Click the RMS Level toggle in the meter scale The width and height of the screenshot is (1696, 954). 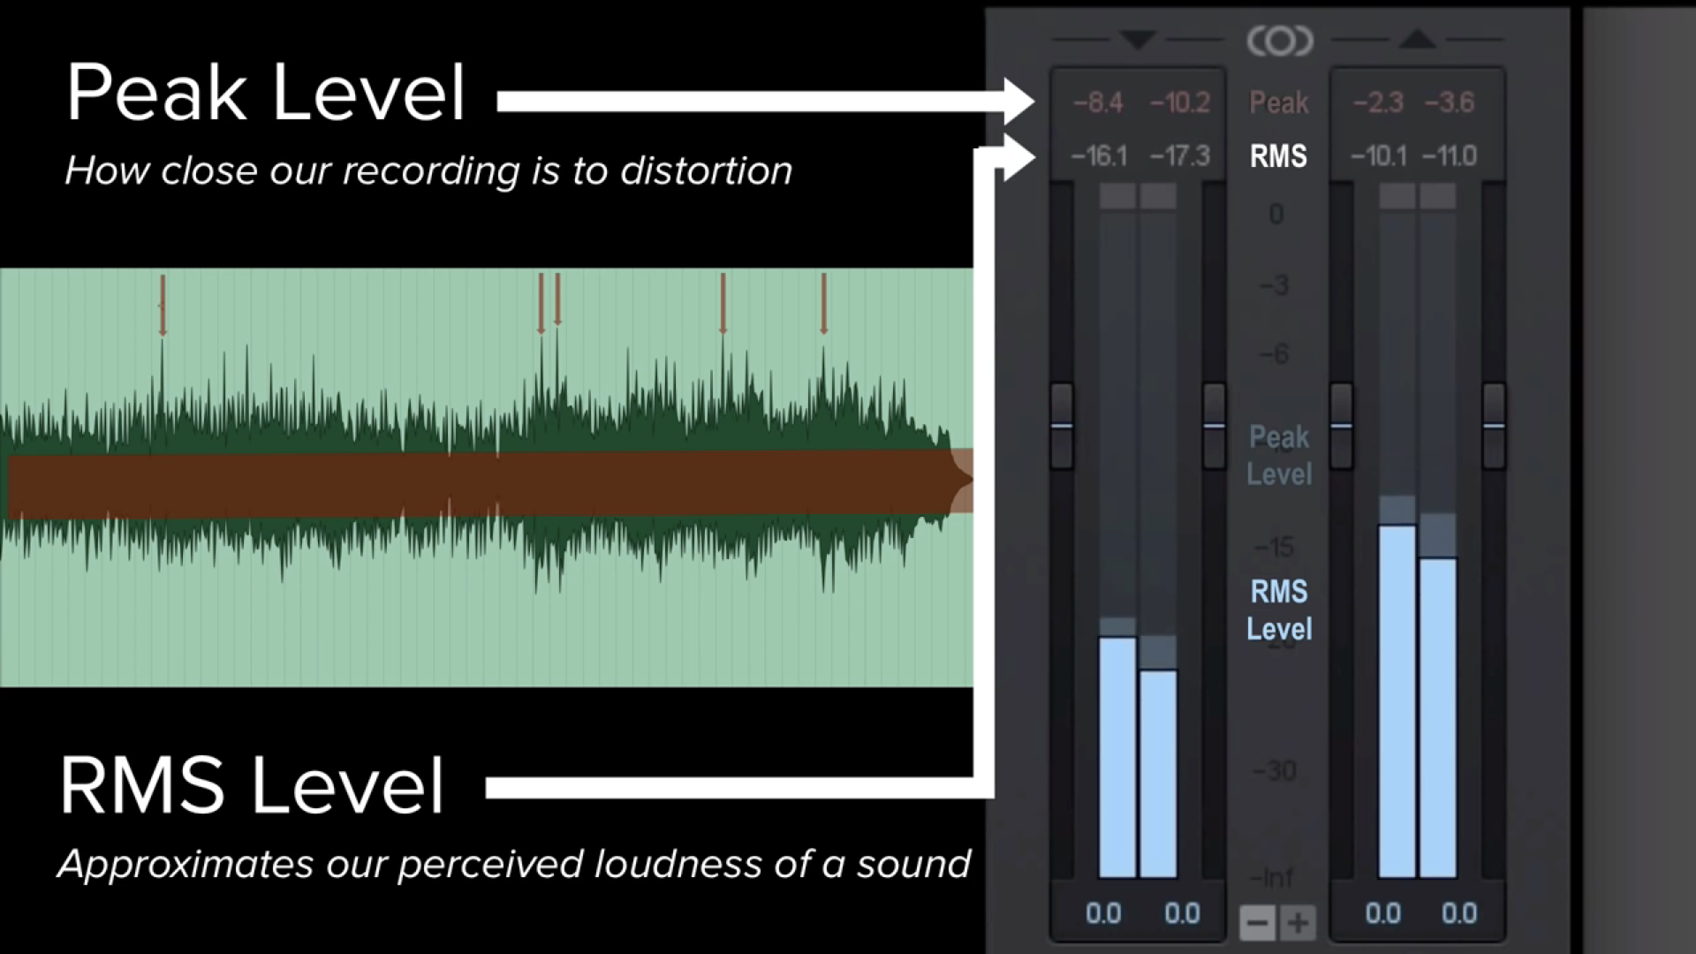(1278, 610)
